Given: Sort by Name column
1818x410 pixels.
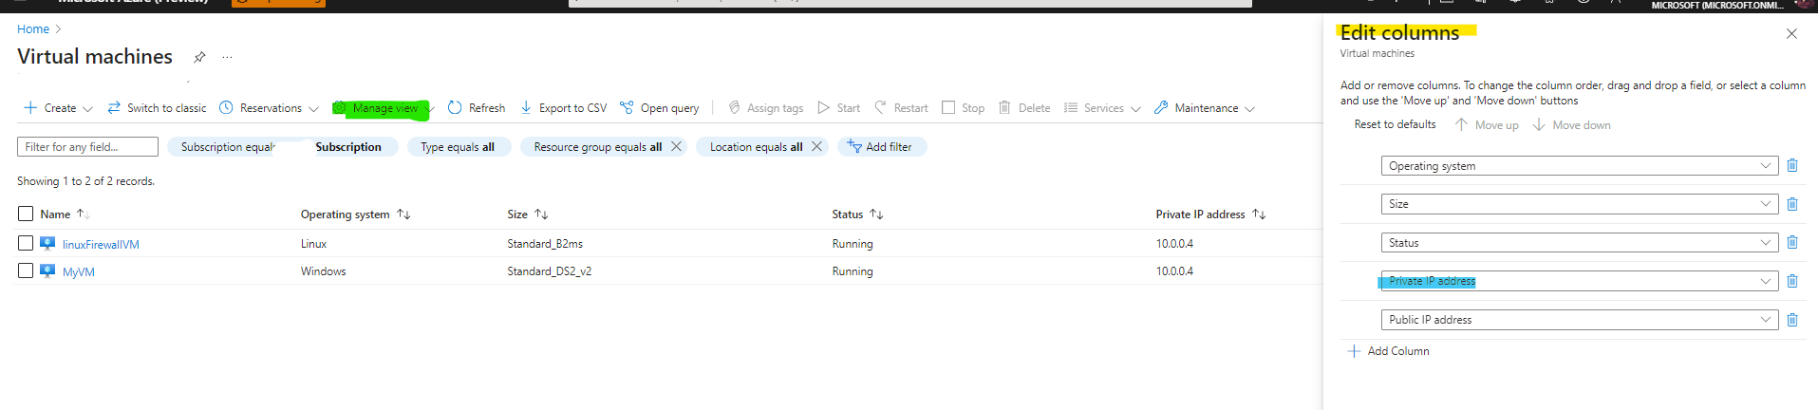Looking at the screenshot, I should [x=65, y=214].
